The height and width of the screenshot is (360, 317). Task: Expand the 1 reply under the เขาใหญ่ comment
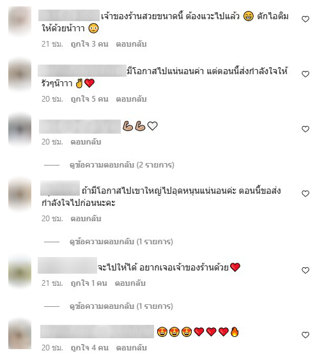pyautogui.click(x=121, y=242)
